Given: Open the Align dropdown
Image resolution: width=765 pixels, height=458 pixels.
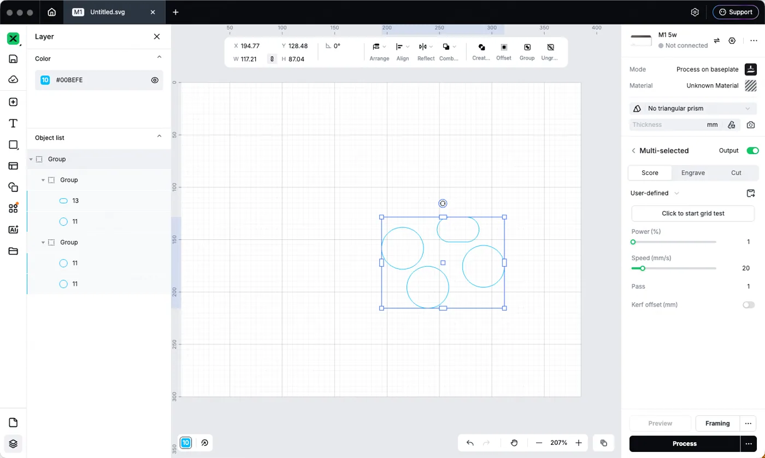Looking at the screenshot, I should (x=403, y=52).
